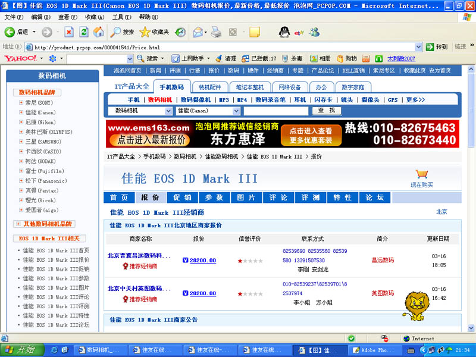Select 评论 product tab
Image resolution: width=476 pixels, height=357 pixels.
pyautogui.click(x=278, y=198)
